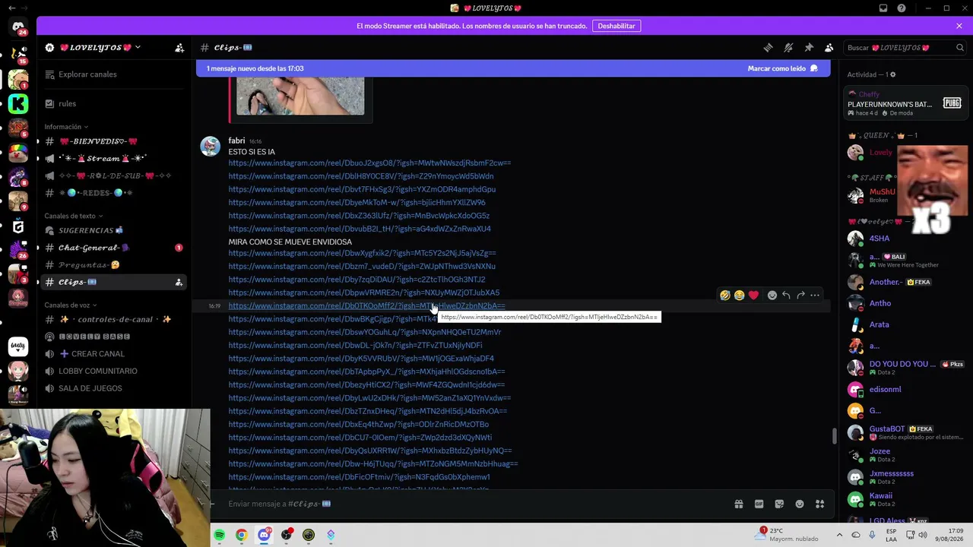Open the white G logo server
The width and height of the screenshot is (973, 547).
click(x=18, y=227)
